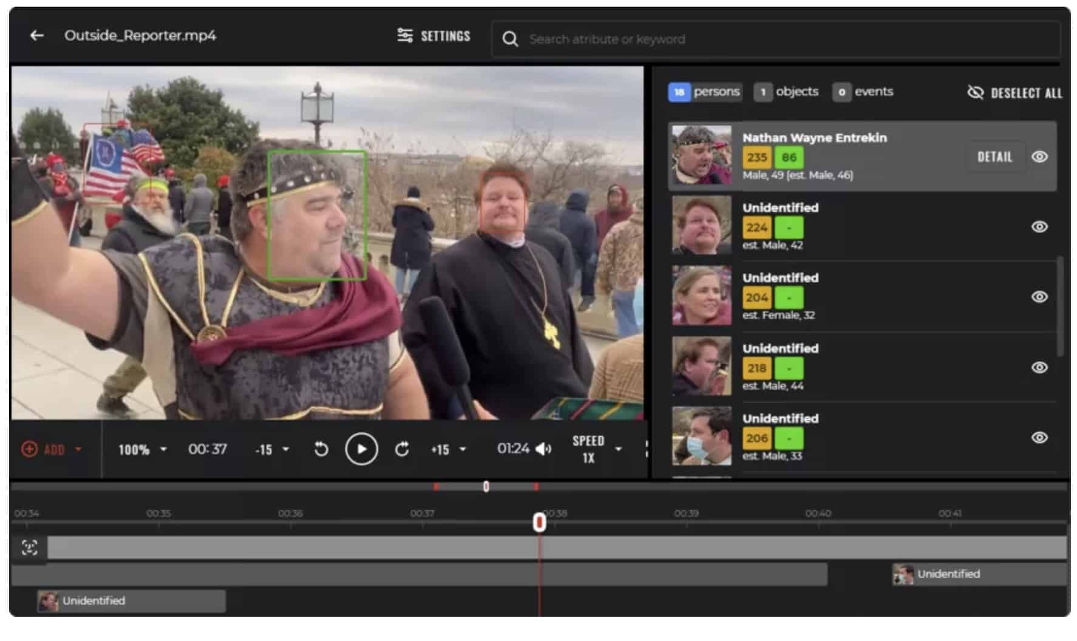Select the events tab
The height and width of the screenshot is (641, 1077).
click(x=863, y=92)
